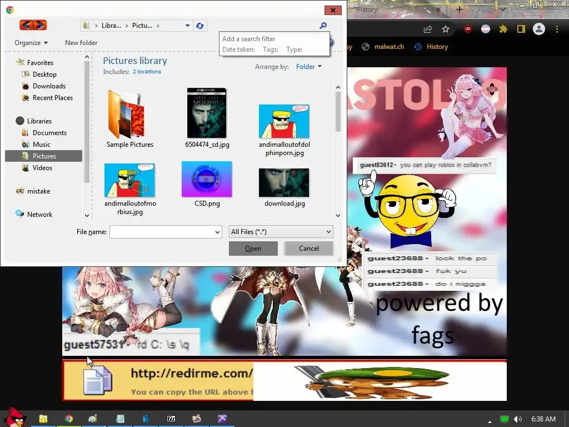The width and height of the screenshot is (569, 427).
Task: Click the Pictu... breadcrumb segment
Action: (142, 26)
